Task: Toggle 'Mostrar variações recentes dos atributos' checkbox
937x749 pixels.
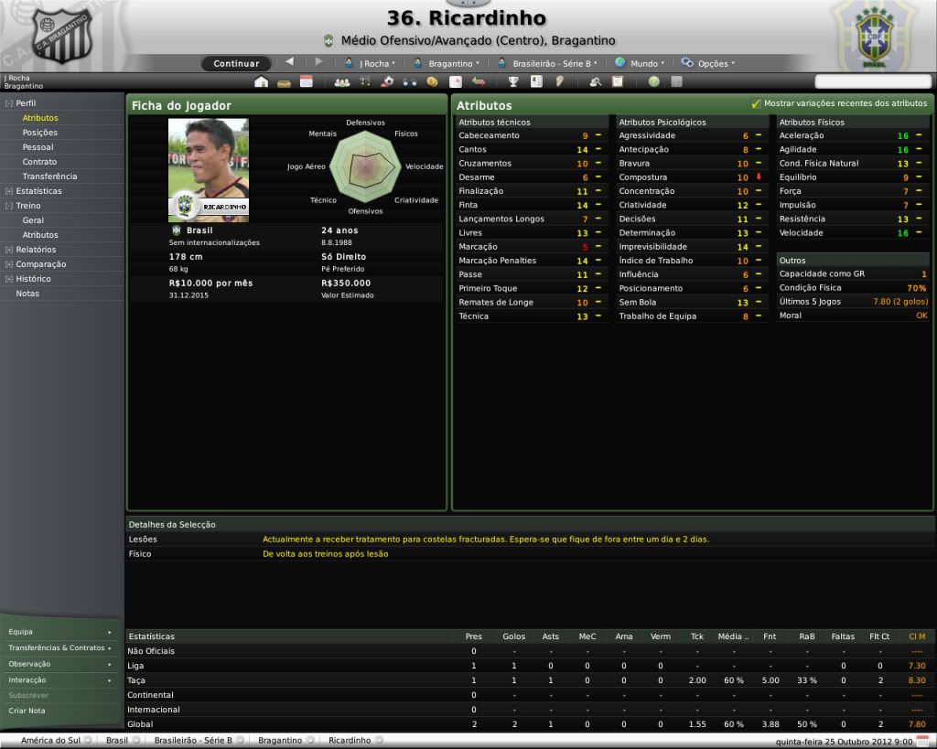Action: click(756, 104)
